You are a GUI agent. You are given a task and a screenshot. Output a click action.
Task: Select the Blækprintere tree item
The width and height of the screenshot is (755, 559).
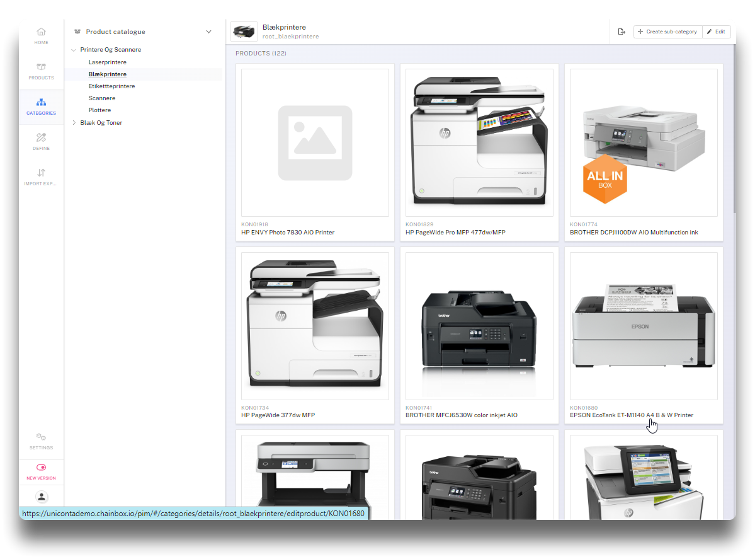[x=108, y=74]
